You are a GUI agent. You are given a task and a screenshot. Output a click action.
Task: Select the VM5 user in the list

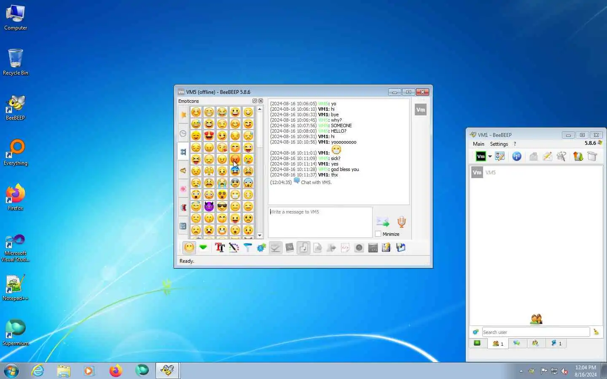coord(536,172)
